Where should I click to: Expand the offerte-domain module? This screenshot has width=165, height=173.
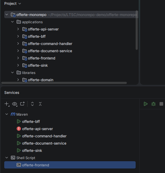tap(18, 80)
